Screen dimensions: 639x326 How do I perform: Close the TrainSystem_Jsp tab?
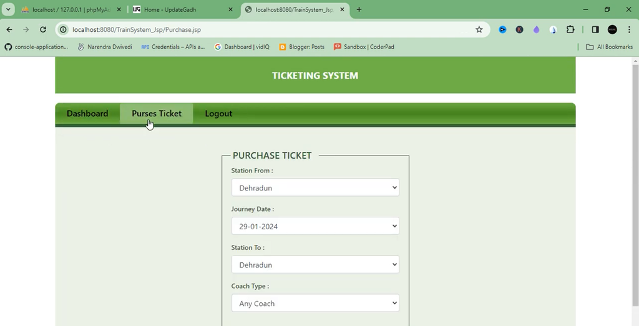pyautogui.click(x=343, y=9)
